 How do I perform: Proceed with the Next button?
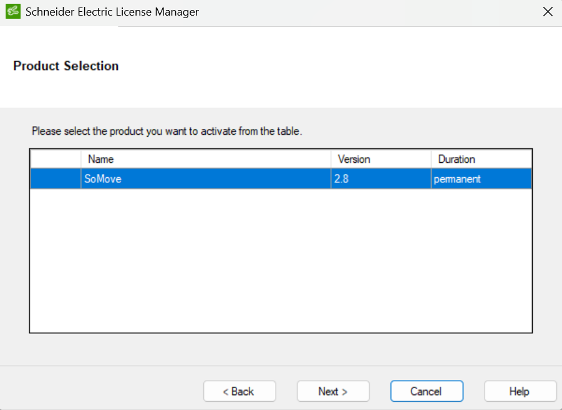333,391
